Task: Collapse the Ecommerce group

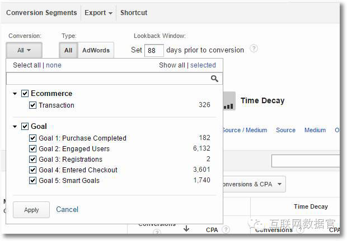Action: (x=16, y=94)
